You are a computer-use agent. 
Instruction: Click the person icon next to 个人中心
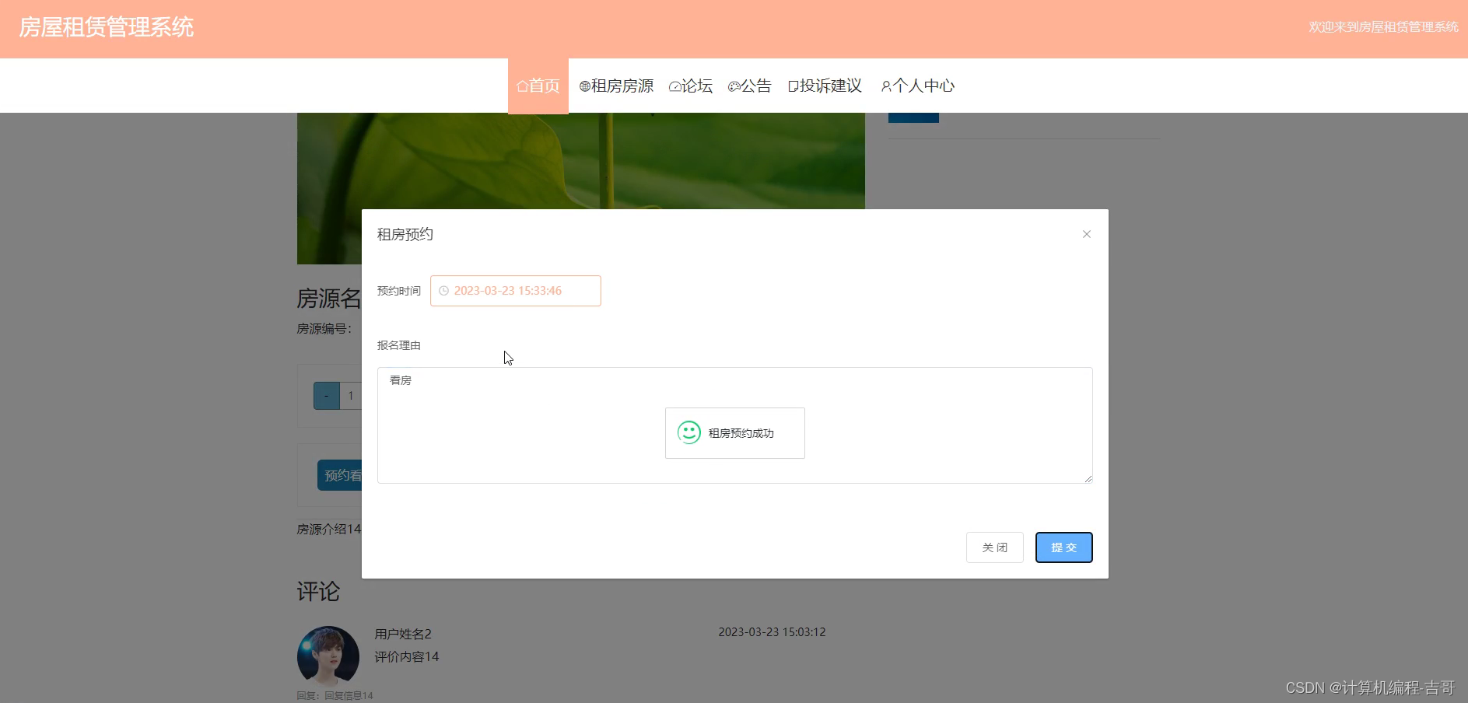coord(886,86)
